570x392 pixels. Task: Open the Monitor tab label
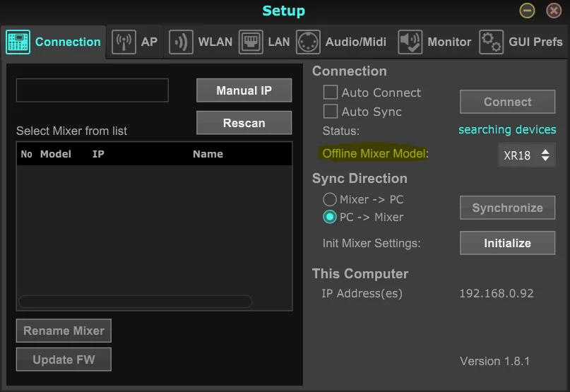click(x=449, y=42)
